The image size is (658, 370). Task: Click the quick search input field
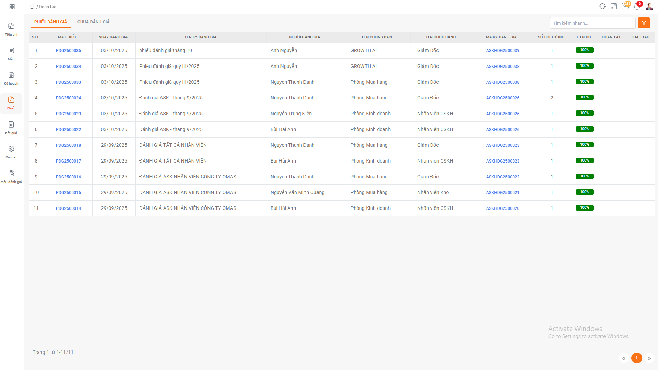point(592,23)
